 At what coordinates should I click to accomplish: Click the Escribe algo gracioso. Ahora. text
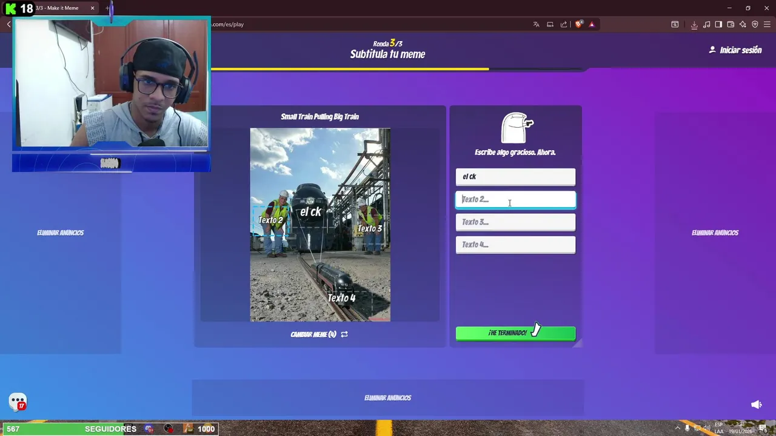(515, 153)
